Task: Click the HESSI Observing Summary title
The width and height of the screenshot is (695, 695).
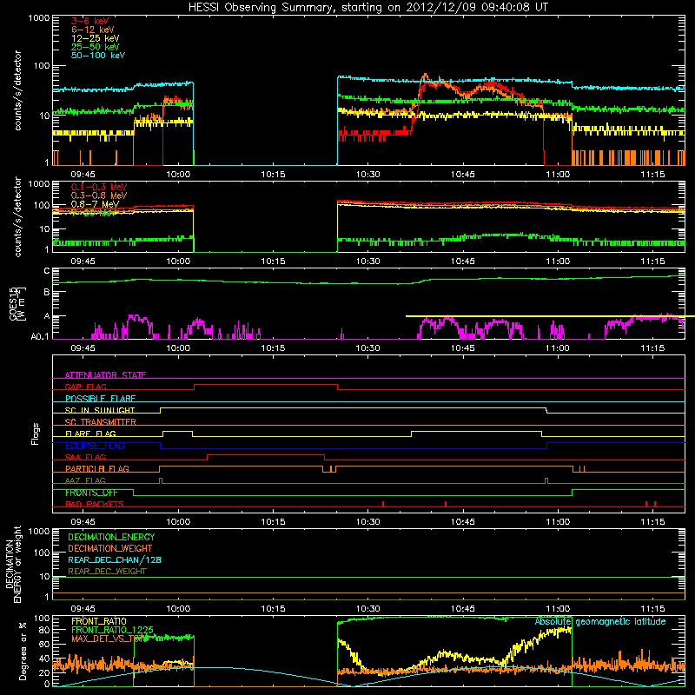Action: [368, 7]
